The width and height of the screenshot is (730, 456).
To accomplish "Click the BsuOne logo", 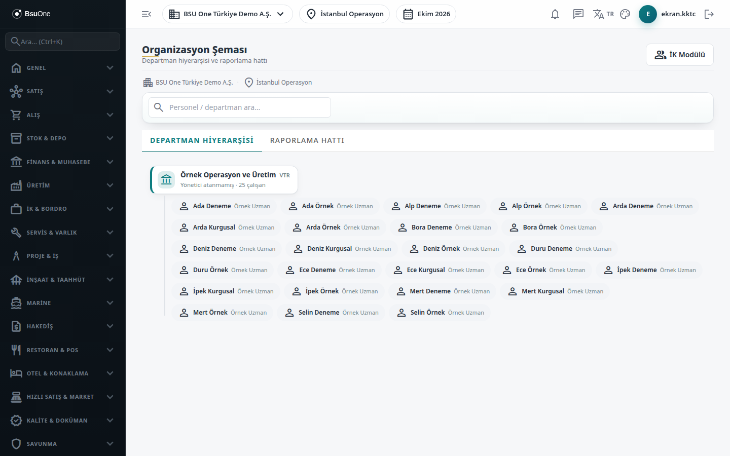I will [x=31, y=14].
